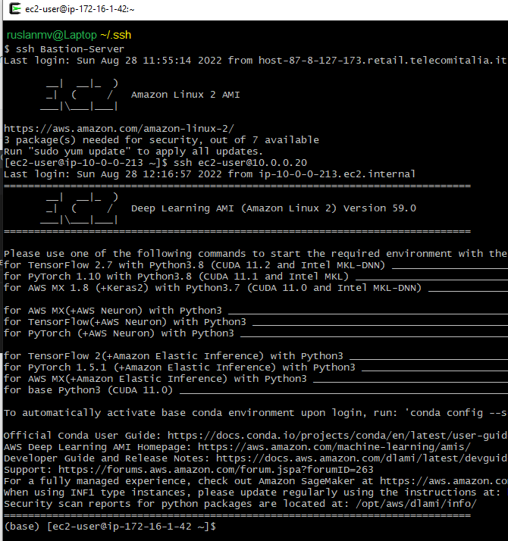Screen dimensions: 508x541
Task: Click the Amazon SageMaker URL
Action: pos(444,481)
